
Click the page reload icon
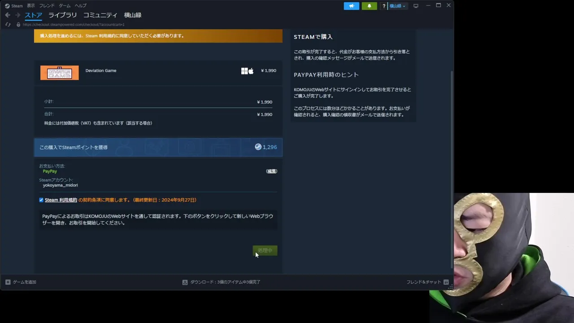tap(8, 25)
